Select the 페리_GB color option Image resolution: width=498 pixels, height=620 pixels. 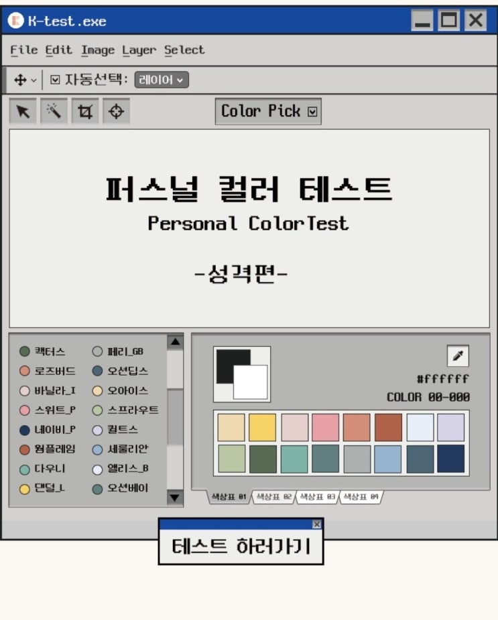pos(117,351)
